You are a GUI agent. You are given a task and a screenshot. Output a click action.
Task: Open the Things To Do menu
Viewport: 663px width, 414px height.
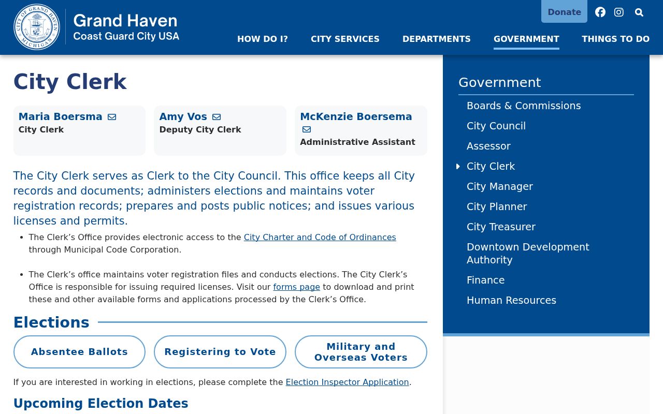(x=615, y=39)
